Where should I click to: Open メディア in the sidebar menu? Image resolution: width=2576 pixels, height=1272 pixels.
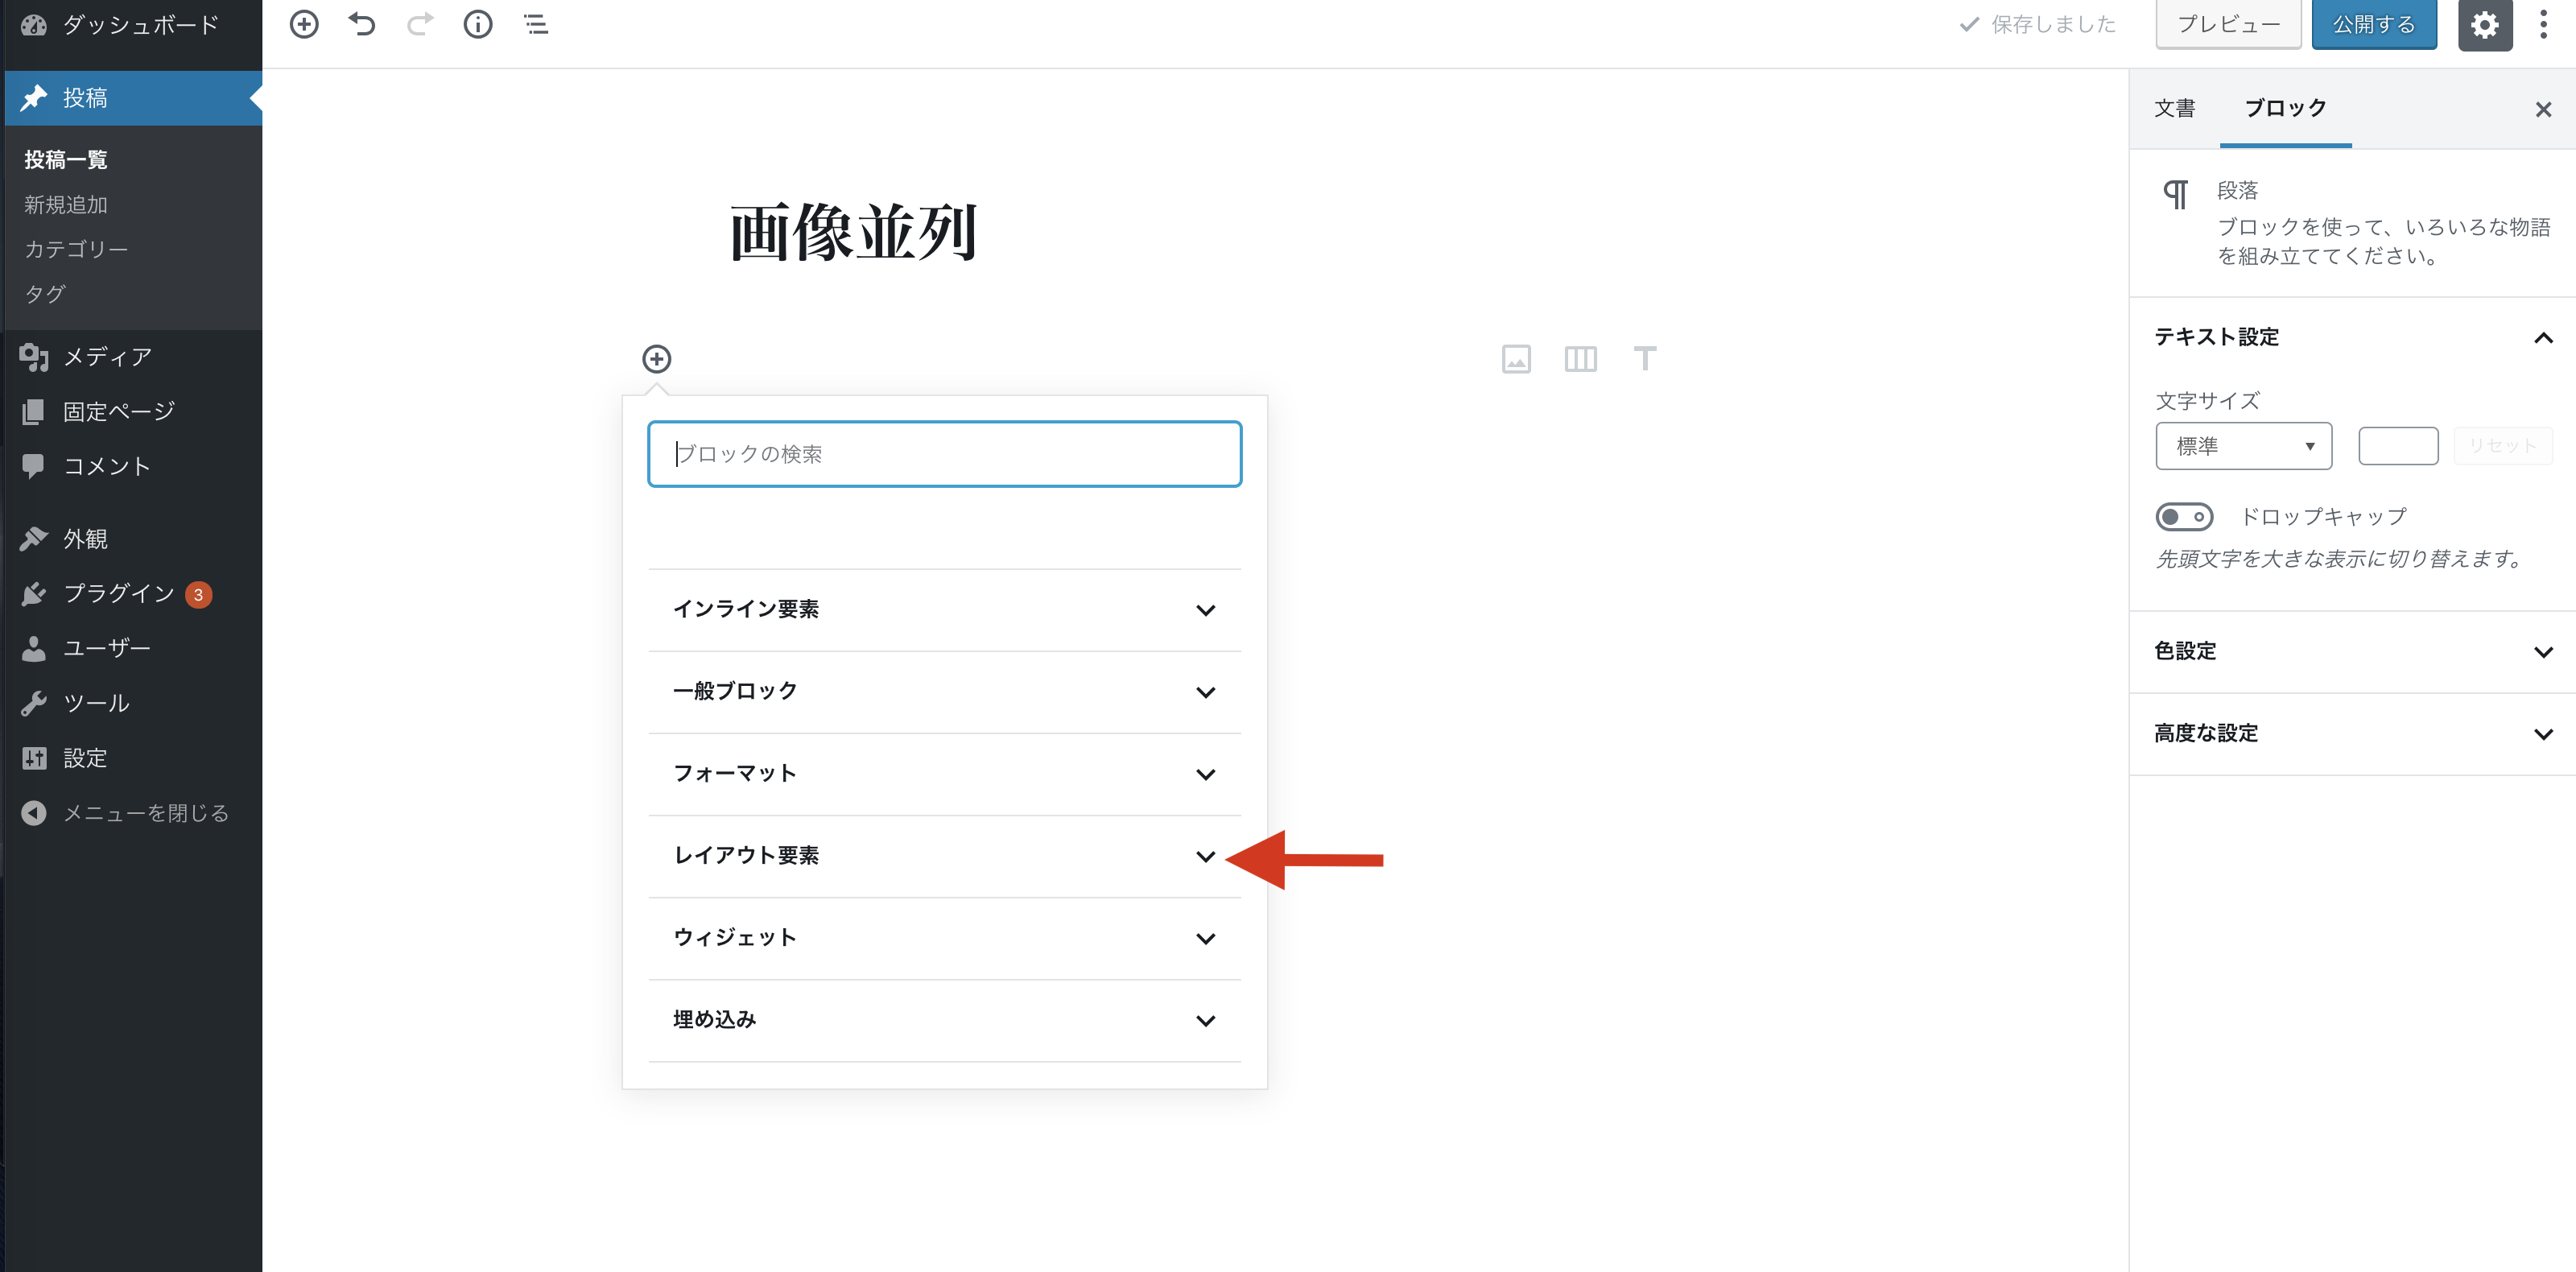coord(107,357)
